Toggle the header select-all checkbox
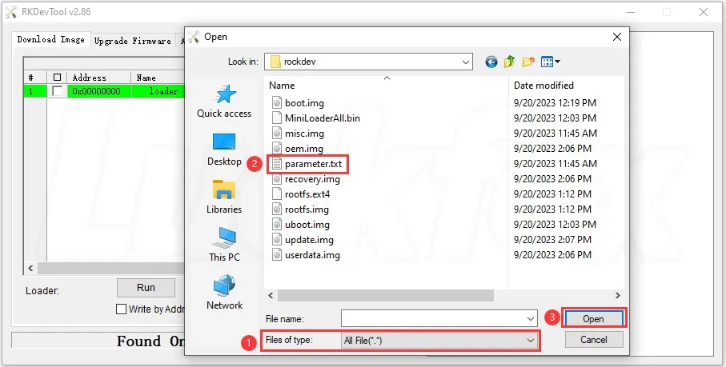 58,78
